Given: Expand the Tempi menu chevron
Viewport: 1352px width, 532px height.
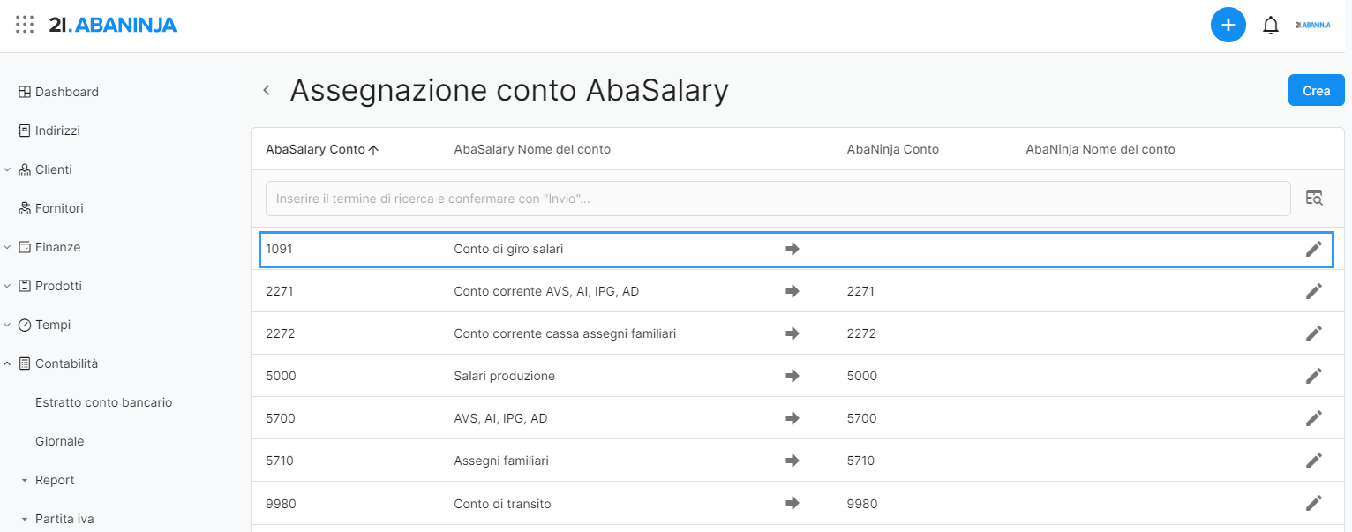Looking at the screenshot, I should coord(7,325).
